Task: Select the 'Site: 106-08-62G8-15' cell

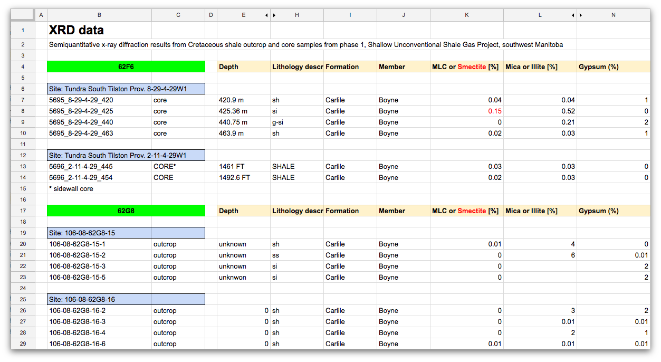Action: pyautogui.click(x=126, y=233)
